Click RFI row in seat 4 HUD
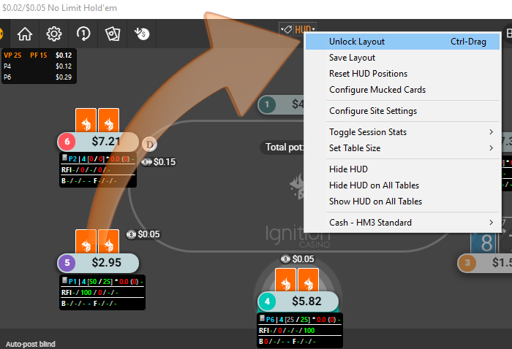The image size is (512, 349). pyautogui.click(x=300, y=331)
